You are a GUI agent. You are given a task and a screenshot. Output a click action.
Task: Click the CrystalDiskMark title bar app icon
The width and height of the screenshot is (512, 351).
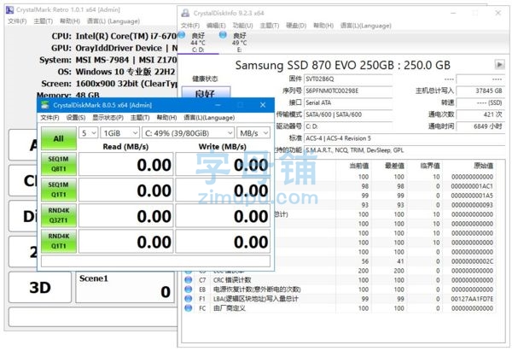click(x=45, y=105)
